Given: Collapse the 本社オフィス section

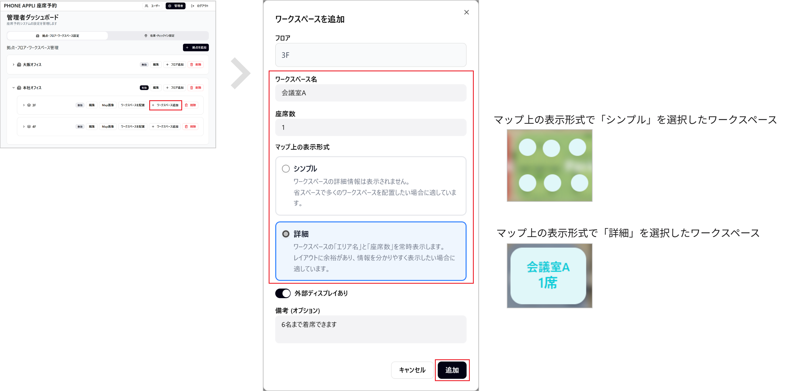Looking at the screenshot, I should click(13, 87).
